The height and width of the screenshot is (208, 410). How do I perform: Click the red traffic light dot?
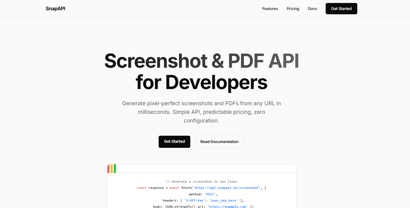pos(108,169)
